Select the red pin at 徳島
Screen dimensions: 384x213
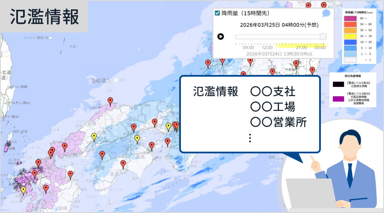click(x=151, y=146)
